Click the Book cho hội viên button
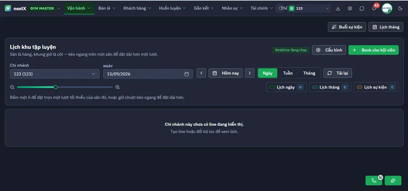The image size is (408, 191). 374,50
